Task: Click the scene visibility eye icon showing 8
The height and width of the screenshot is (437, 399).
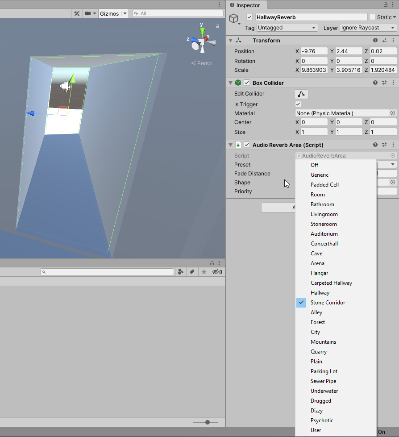Action: pos(215,272)
